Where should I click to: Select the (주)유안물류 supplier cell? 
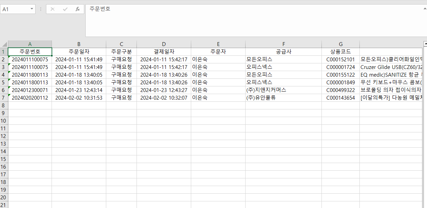point(283,98)
